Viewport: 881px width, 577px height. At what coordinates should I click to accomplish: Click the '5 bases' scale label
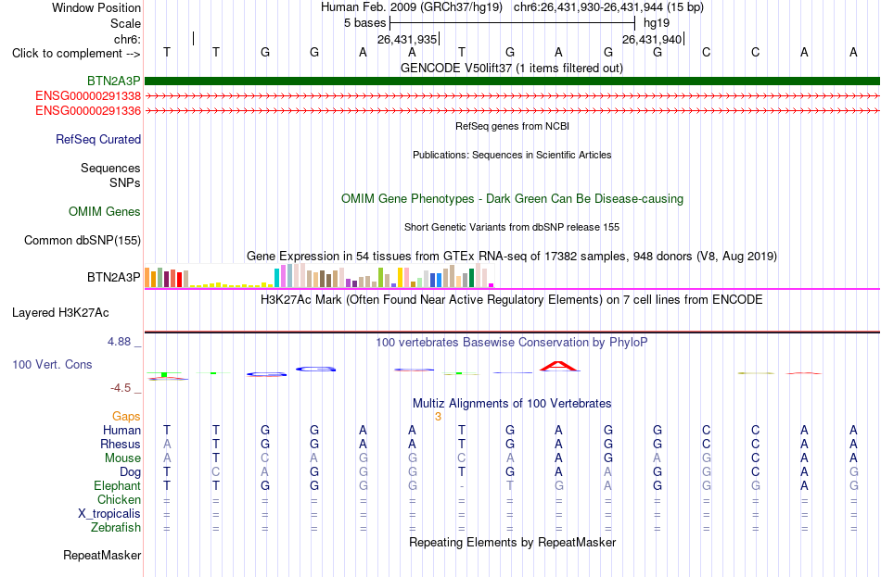coord(365,23)
